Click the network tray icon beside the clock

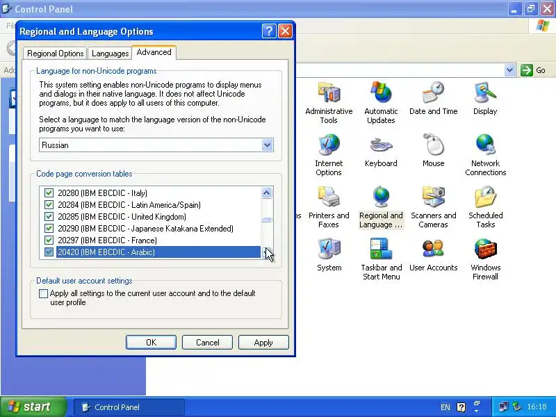[x=503, y=407]
